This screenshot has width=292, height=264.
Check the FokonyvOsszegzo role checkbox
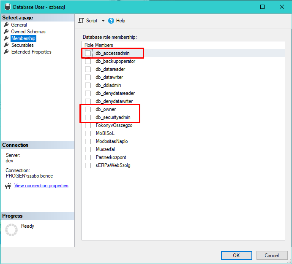88,125
